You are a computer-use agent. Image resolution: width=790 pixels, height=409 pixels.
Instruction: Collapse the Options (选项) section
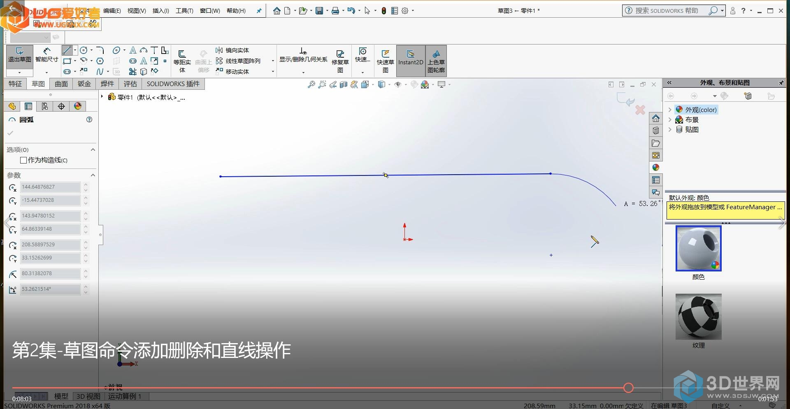pos(93,150)
